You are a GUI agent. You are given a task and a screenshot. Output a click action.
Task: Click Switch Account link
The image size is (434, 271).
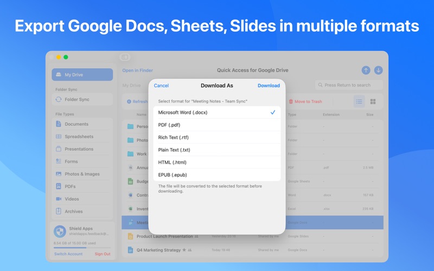[x=68, y=254]
